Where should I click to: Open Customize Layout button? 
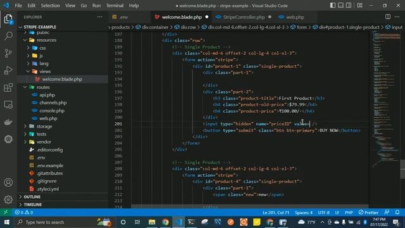pyautogui.click(x=359, y=6)
